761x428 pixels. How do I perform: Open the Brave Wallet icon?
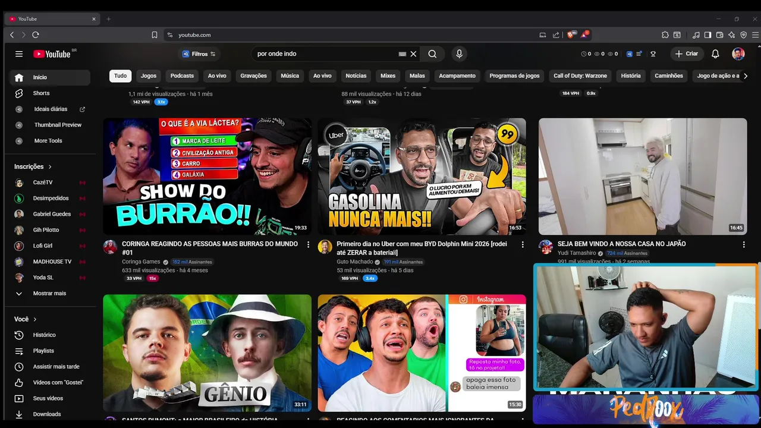(x=720, y=35)
